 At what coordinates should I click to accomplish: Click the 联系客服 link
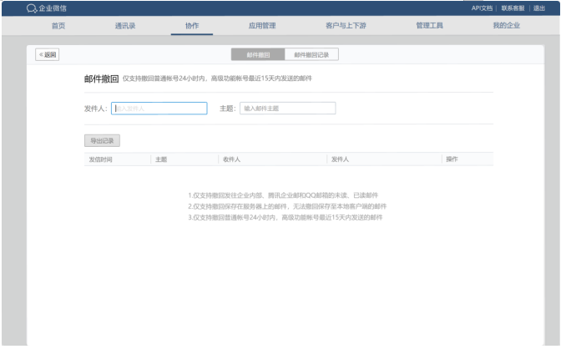[513, 8]
